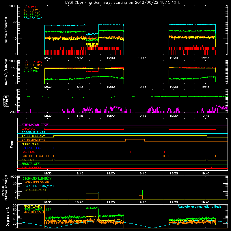Click the Degrees or % axis title
This screenshot has height=231, width=231.
pos(8,217)
